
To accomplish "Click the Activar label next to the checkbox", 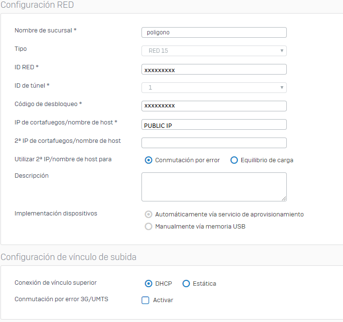I will point(163,300).
